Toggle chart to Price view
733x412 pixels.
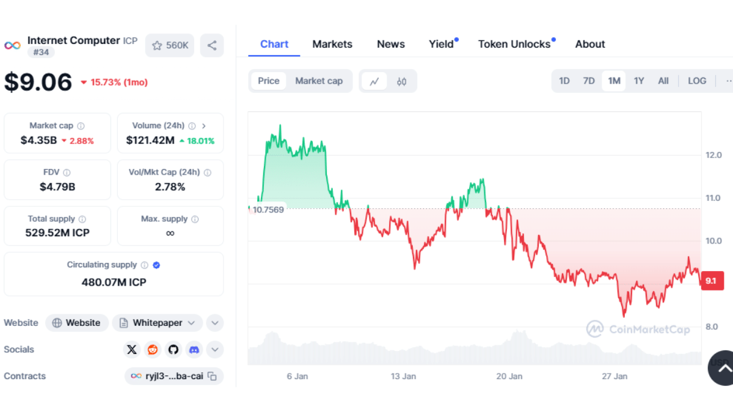[269, 81]
